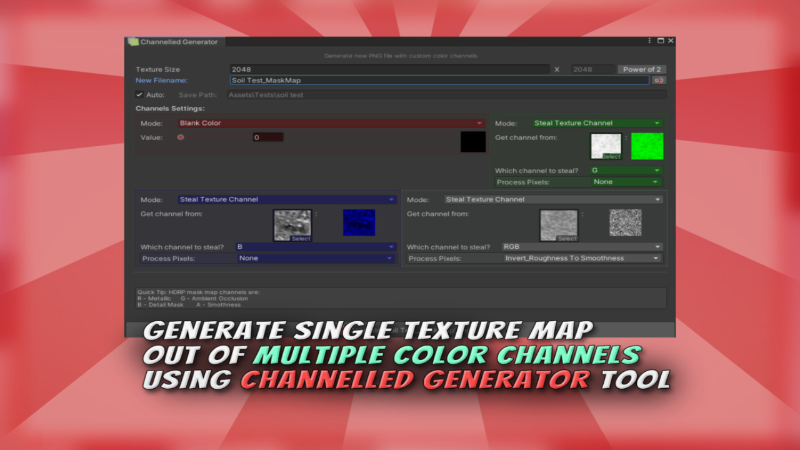The height and width of the screenshot is (450, 800).
Task: Select texture for the green channel source
Action: 606,146
